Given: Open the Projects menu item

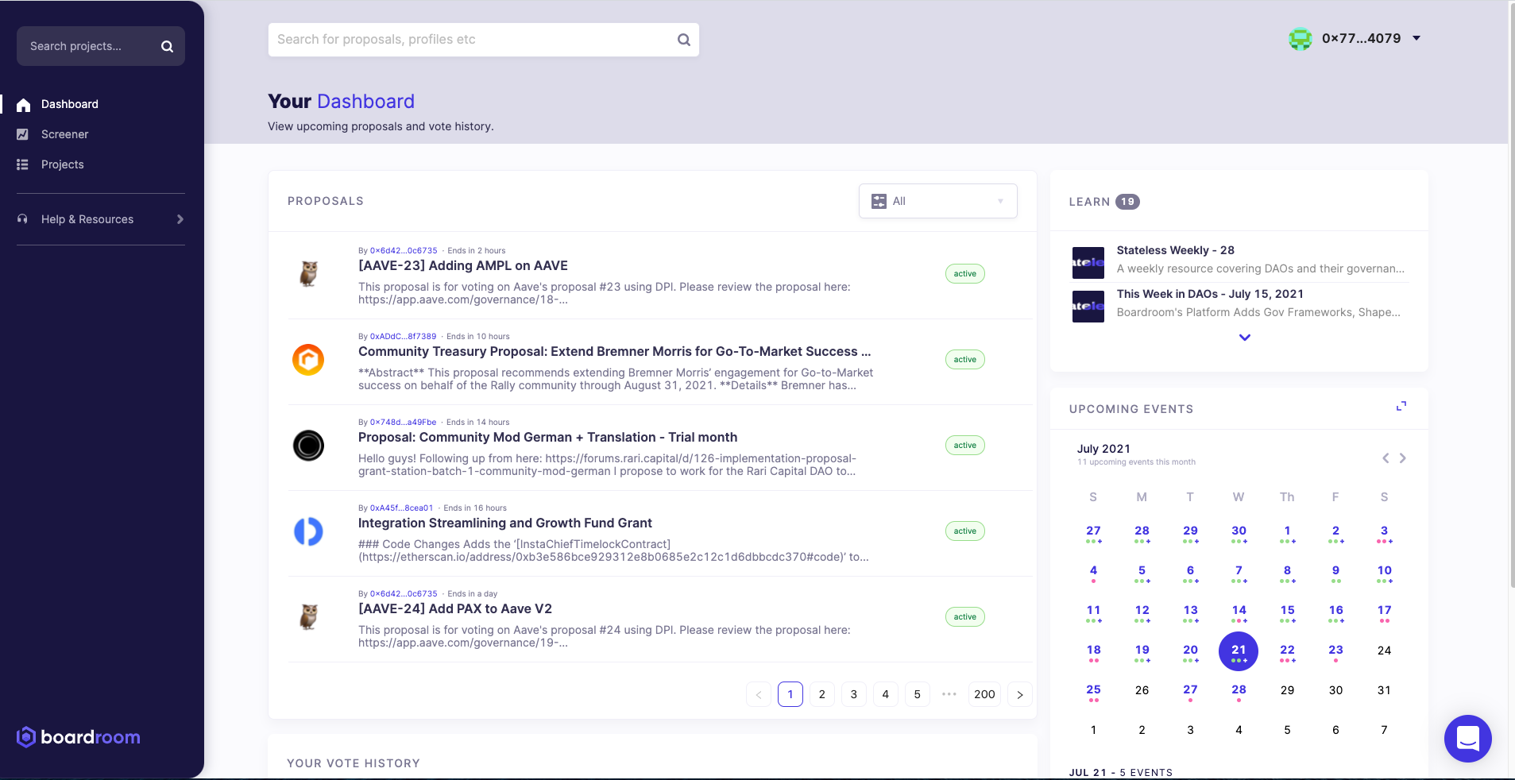Looking at the screenshot, I should (63, 164).
